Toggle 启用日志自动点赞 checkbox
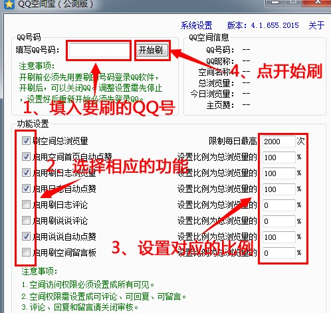The height and width of the screenshot is (313, 331). point(26,188)
